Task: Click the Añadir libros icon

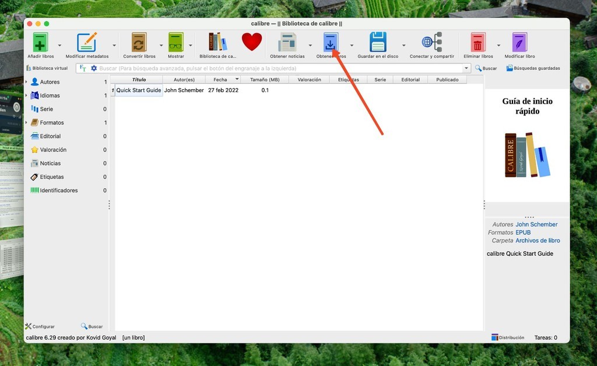Action: 40,42
